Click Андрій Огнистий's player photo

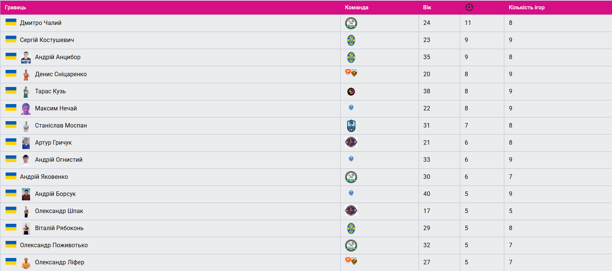26,160
